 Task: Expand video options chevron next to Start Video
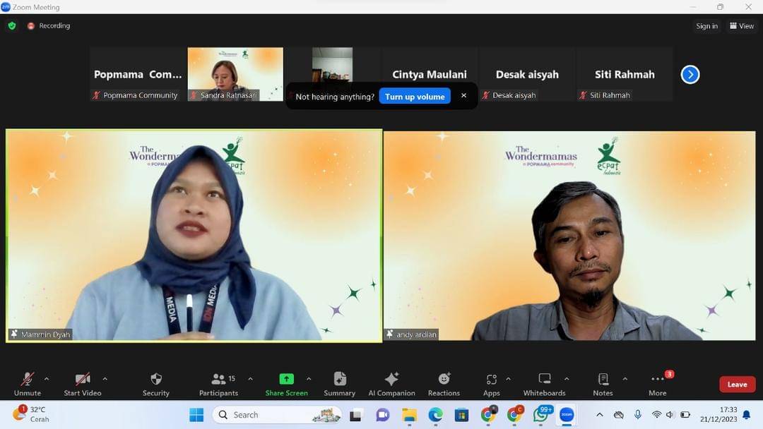coord(105,379)
